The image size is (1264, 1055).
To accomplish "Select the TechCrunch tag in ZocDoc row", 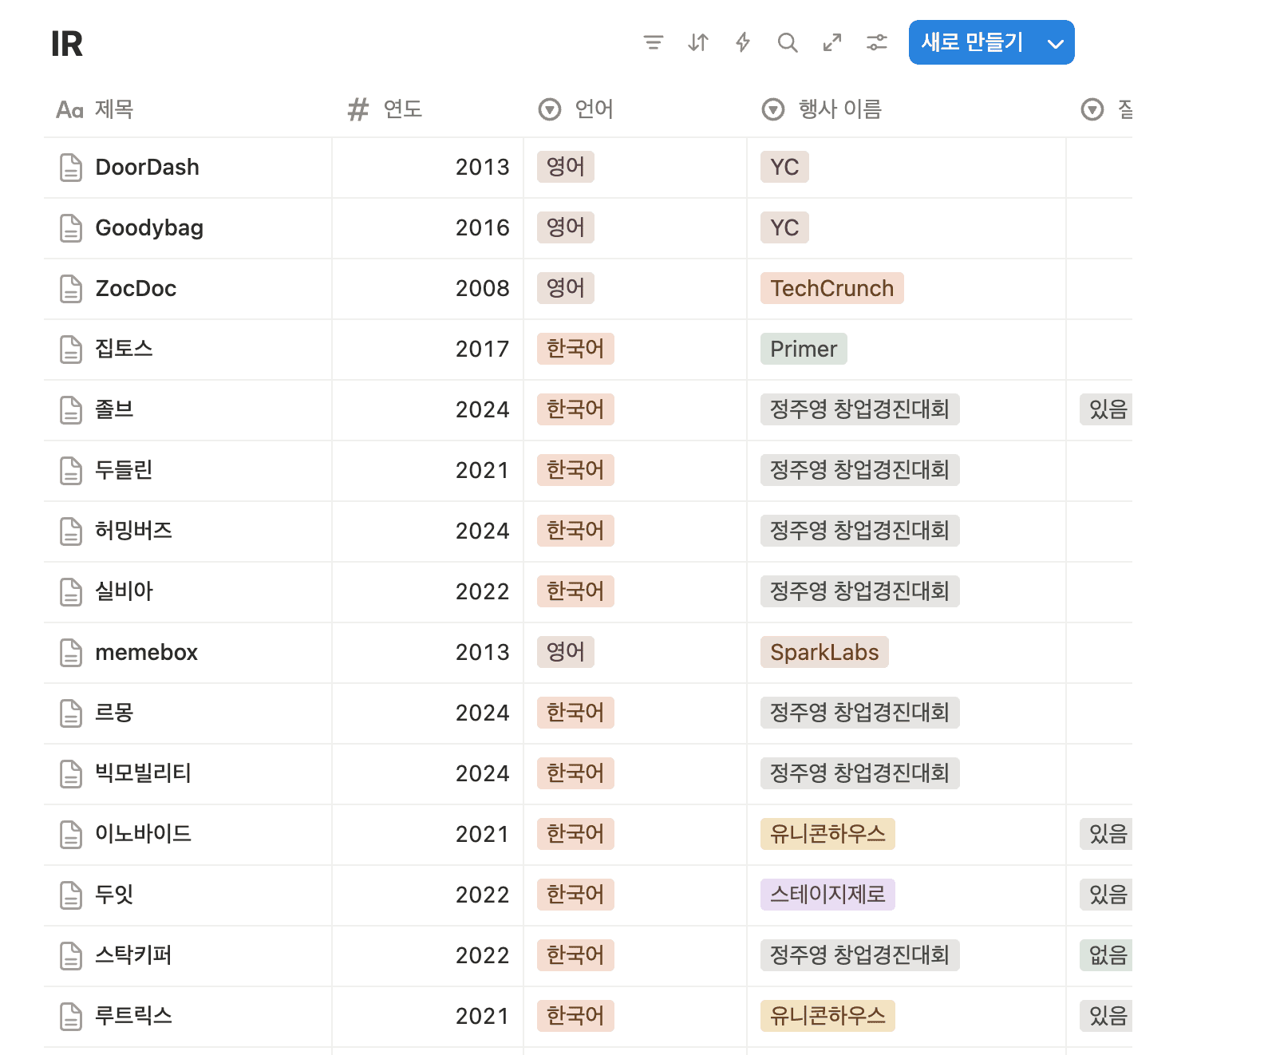I will pyautogui.click(x=831, y=288).
